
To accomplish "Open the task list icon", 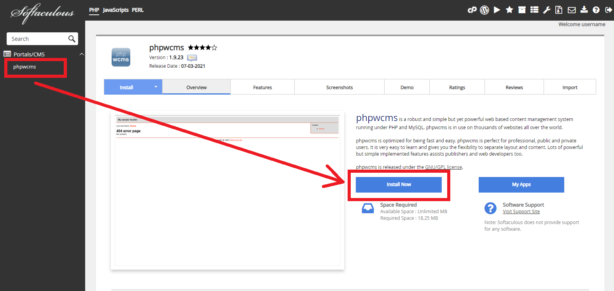I will pos(534,10).
